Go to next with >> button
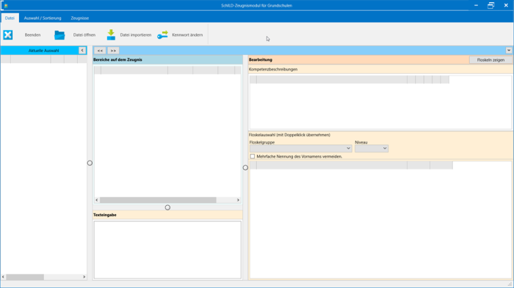The width and height of the screenshot is (514, 288). pyautogui.click(x=113, y=51)
